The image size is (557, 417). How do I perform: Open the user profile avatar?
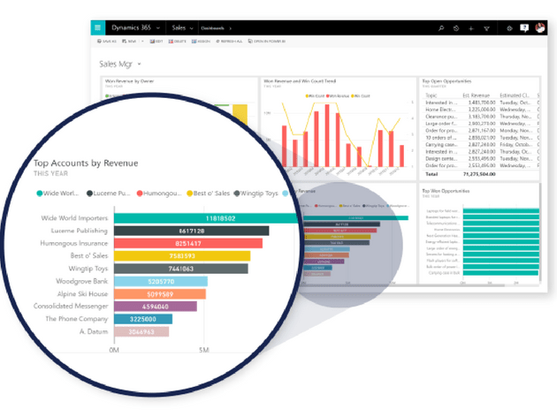(x=540, y=27)
